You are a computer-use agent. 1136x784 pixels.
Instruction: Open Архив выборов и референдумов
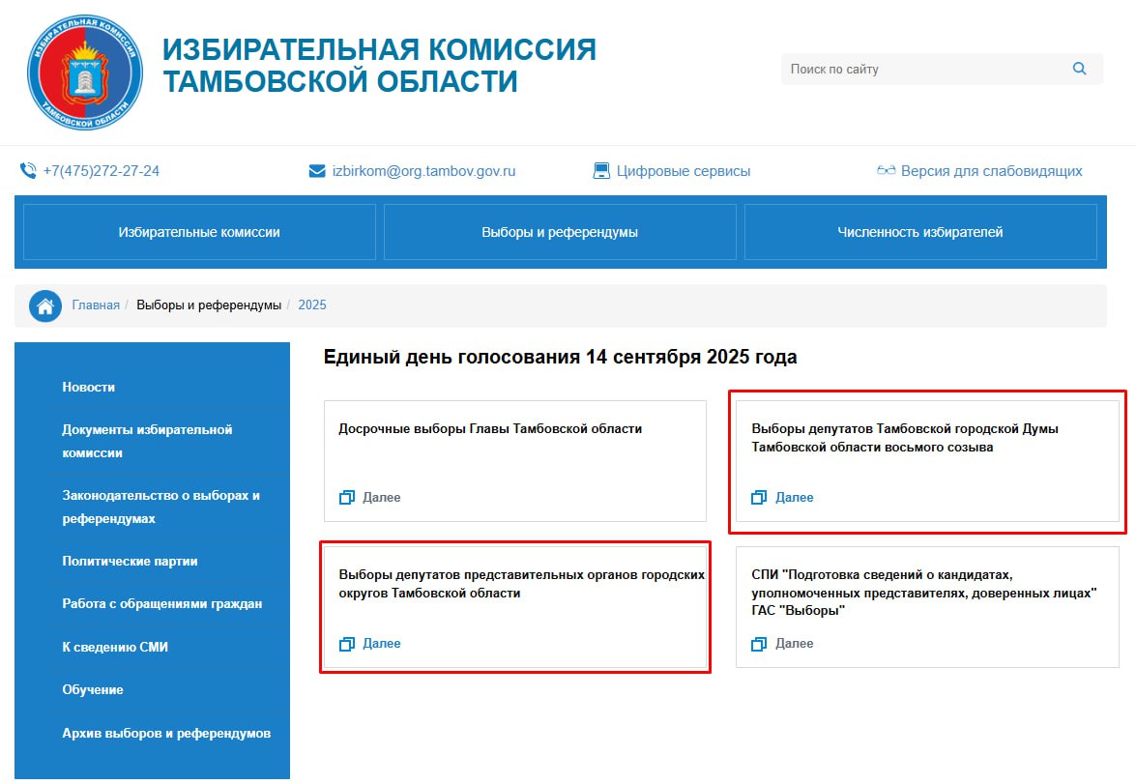click(166, 734)
